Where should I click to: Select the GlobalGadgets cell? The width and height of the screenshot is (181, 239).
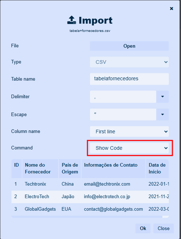[40, 209]
